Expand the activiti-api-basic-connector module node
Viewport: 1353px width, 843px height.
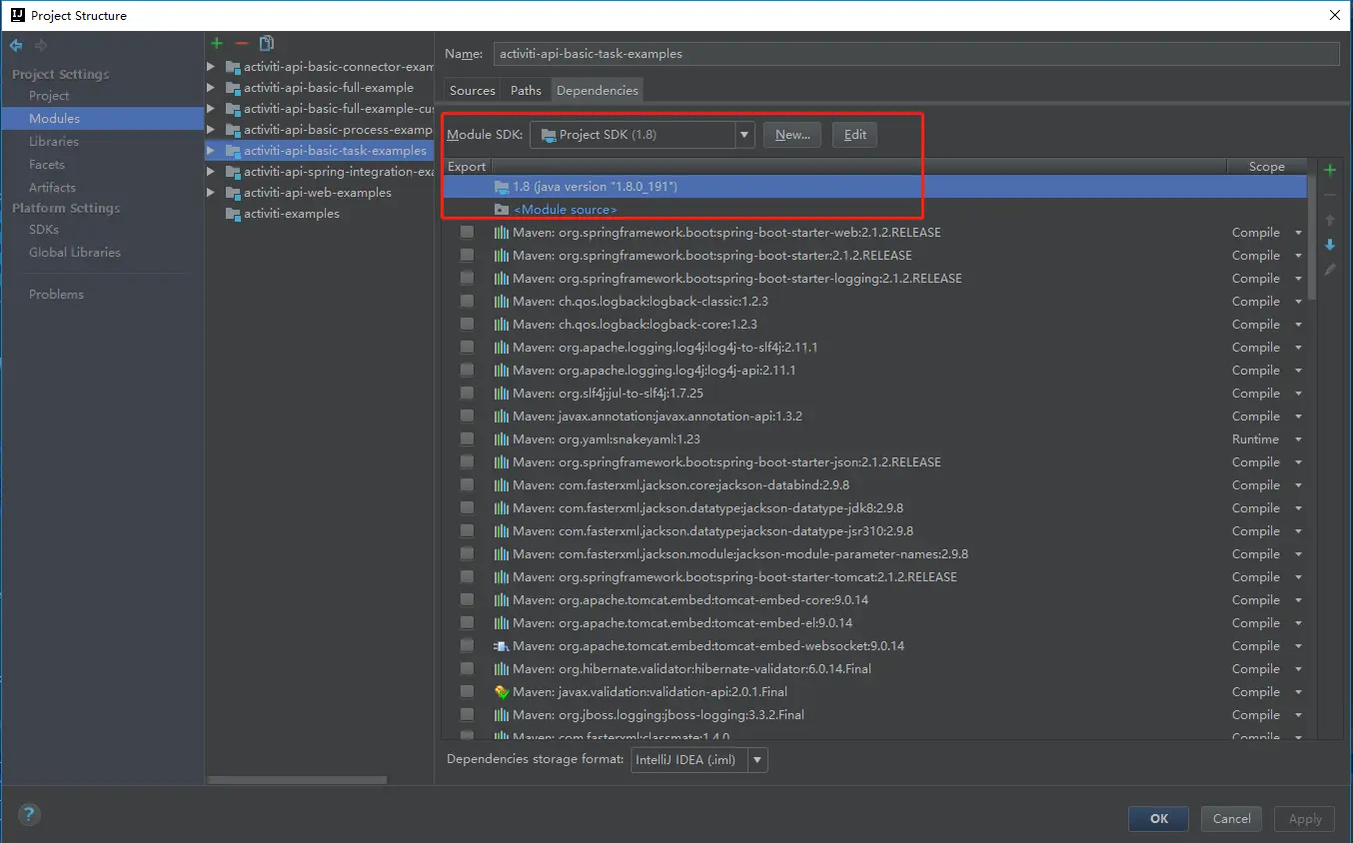(x=211, y=67)
